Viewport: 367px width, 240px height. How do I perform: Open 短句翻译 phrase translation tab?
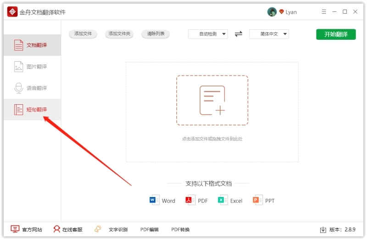pos(31,110)
